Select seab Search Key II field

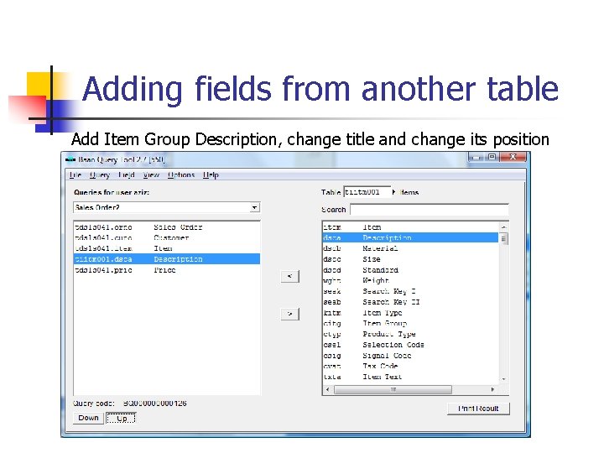click(x=410, y=302)
